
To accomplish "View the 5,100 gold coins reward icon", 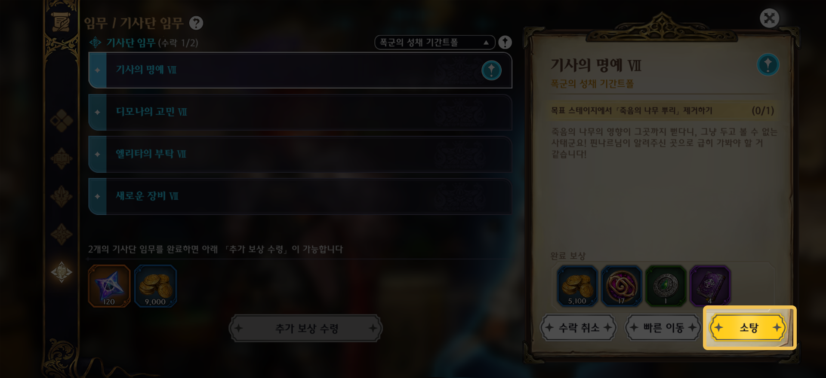I will tap(577, 286).
